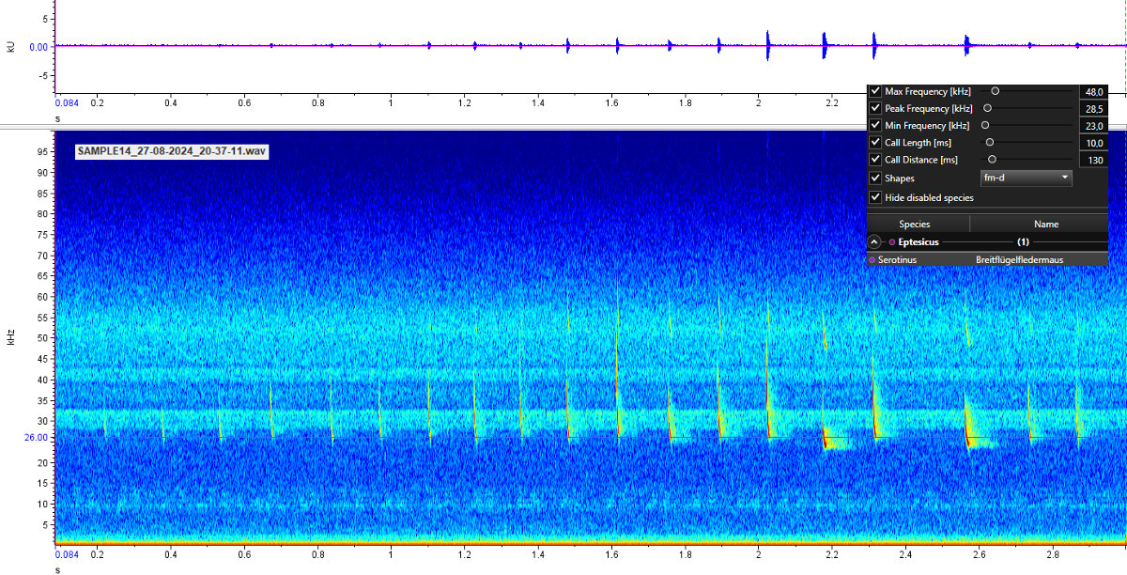
Task: Click the 0.084 start time on waveform axis
Action: pos(67,102)
